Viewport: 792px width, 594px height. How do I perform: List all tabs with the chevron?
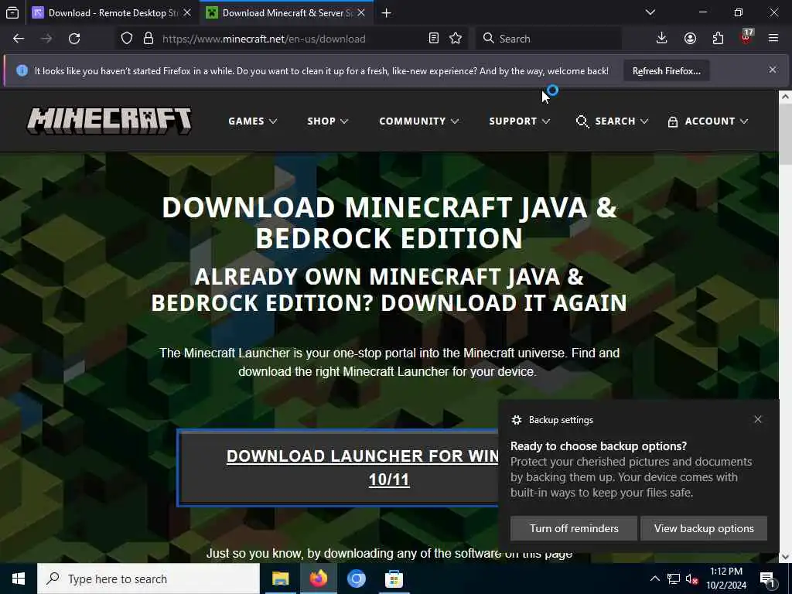(x=650, y=12)
